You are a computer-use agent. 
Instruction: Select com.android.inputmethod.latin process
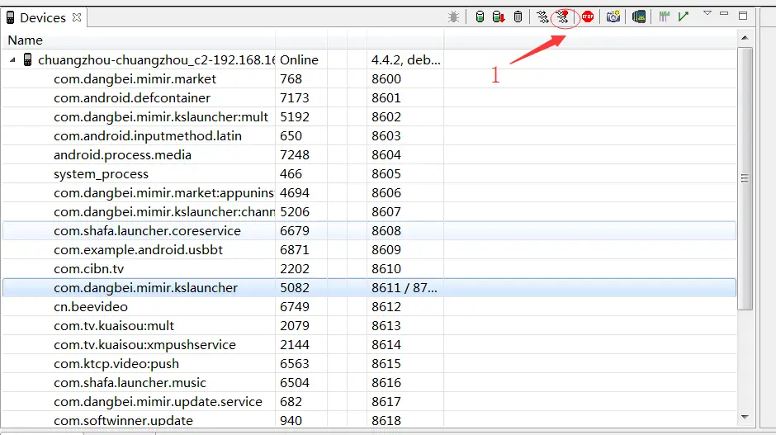369,135
